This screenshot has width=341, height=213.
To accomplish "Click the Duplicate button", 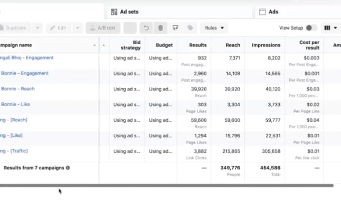I will (x=15, y=28).
